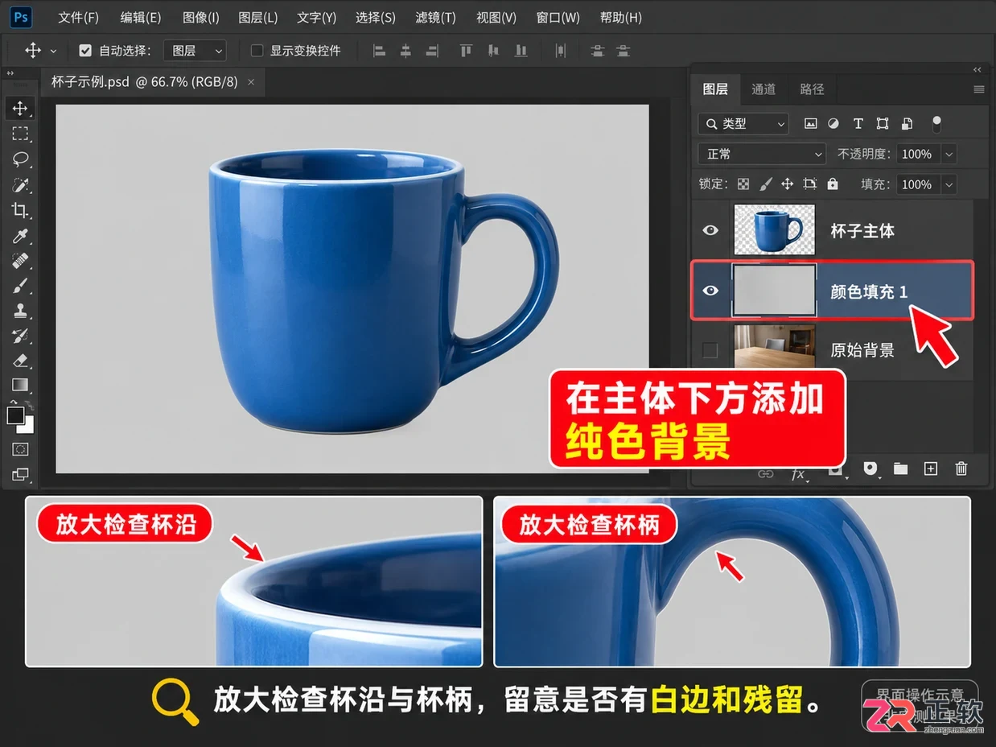Align left edges icon in options bar

(380, 51)
